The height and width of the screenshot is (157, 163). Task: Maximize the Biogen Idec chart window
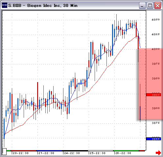pos(150,5)
